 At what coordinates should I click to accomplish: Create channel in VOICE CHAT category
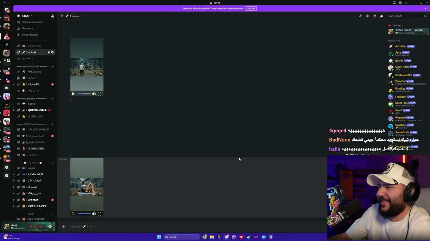click(52, 125)
